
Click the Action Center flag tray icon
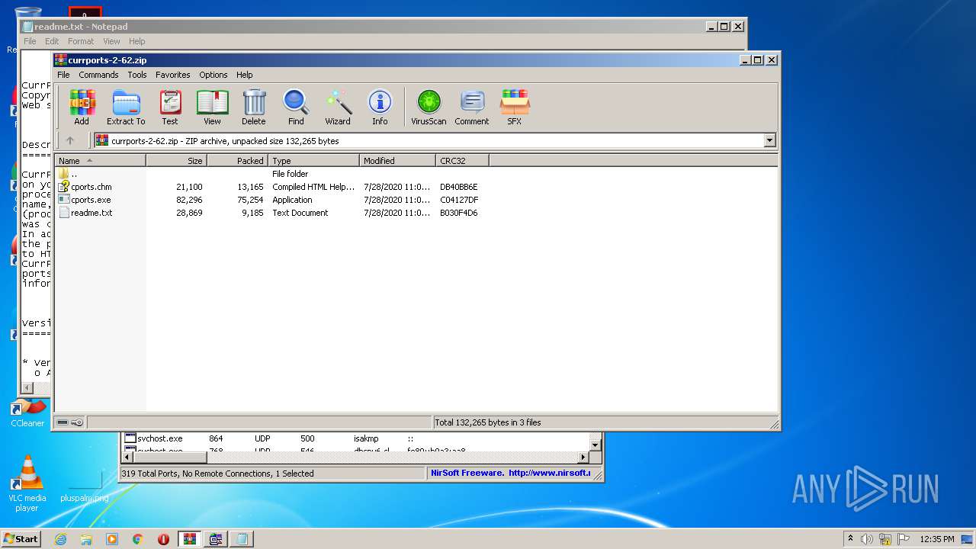click(x=902, y=539)
